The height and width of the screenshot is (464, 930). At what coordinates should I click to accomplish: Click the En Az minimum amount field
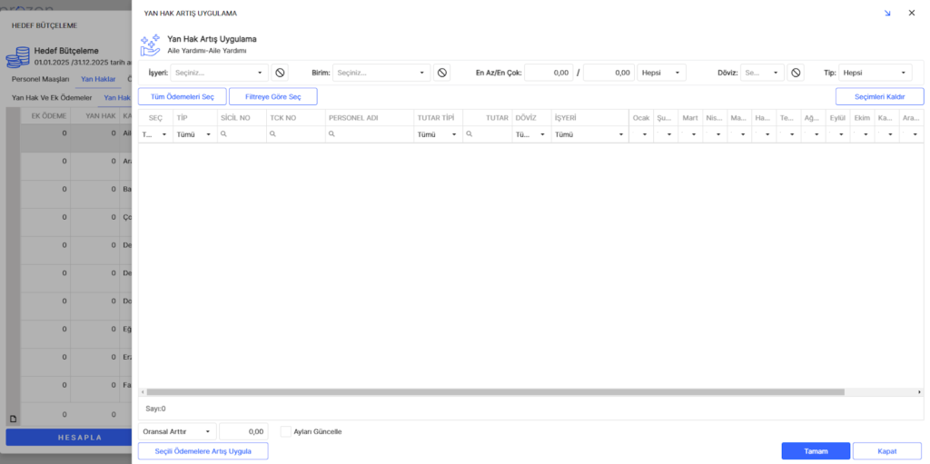549,73
